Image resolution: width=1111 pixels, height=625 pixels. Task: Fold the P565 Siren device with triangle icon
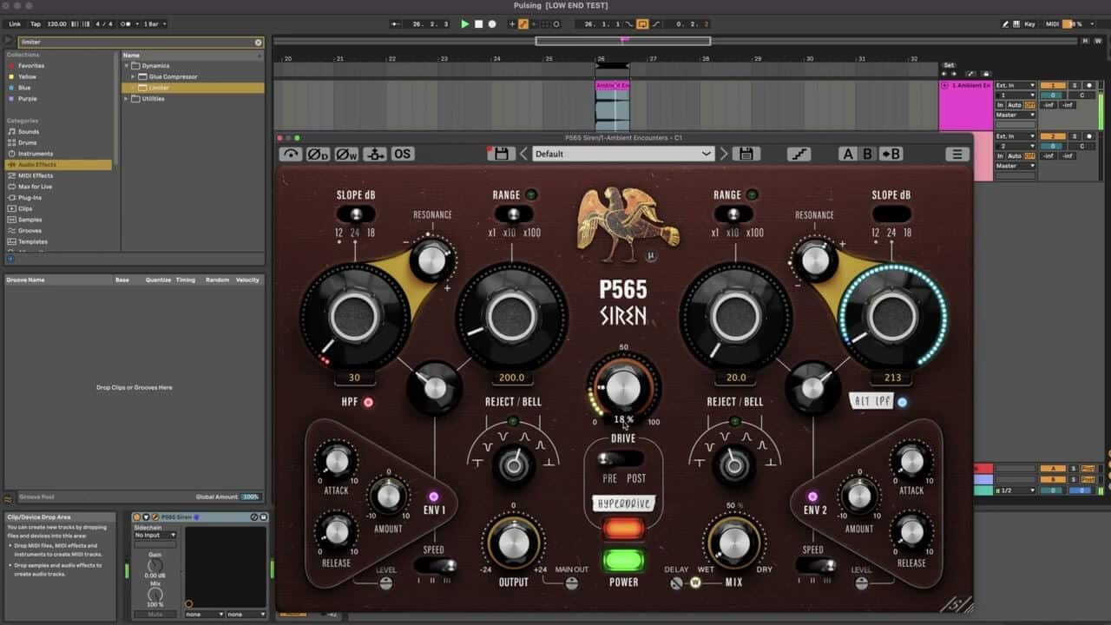146,517
